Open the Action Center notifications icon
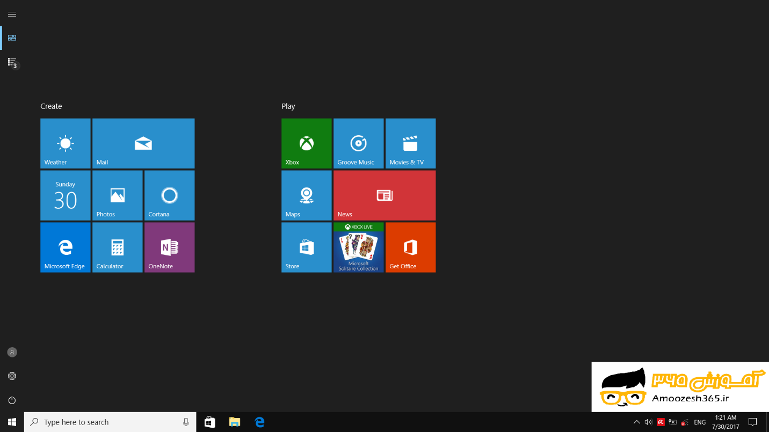The height and width of the screenshot is (432, 769). pyautogui.click(x=752, y=422)
